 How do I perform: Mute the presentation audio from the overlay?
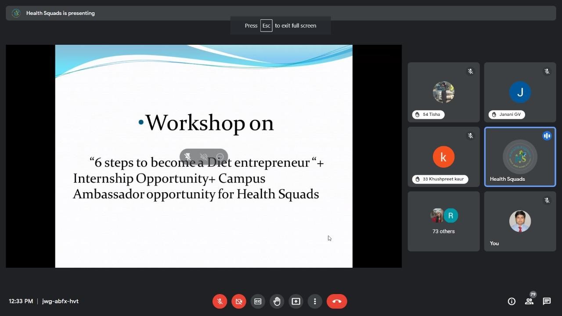204,157
